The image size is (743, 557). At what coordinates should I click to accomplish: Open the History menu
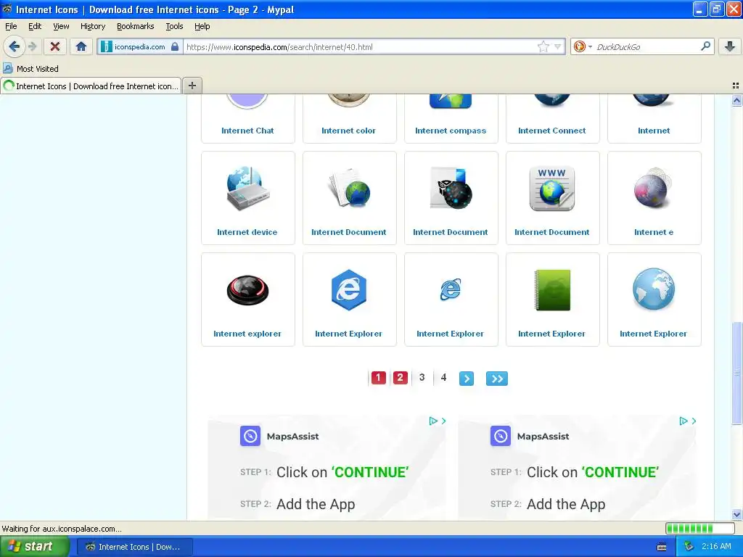92,26
